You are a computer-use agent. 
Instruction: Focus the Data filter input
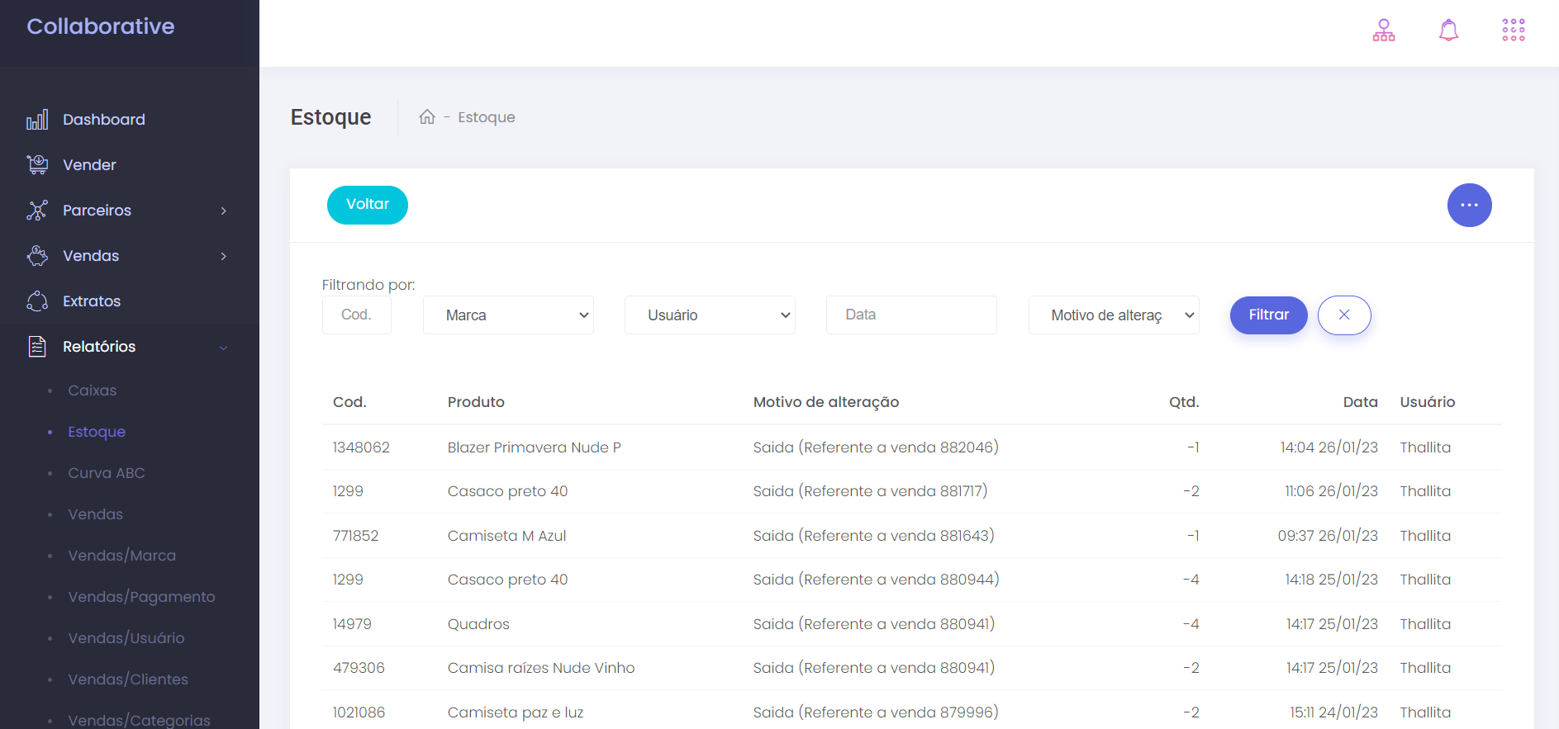tap(911, 315)
